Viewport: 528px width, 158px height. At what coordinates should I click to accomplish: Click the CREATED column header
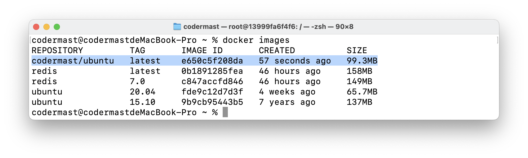[277, 50]
